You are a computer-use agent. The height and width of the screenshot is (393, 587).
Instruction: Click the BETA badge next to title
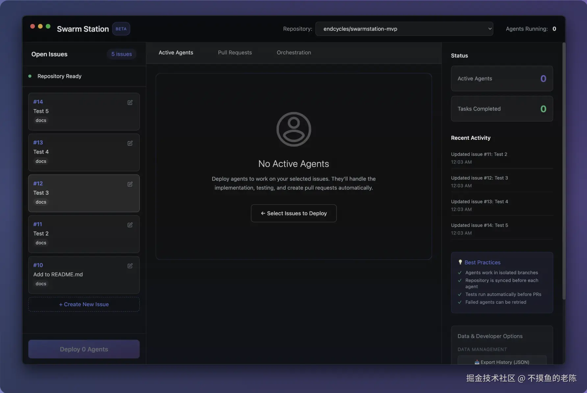121,29
